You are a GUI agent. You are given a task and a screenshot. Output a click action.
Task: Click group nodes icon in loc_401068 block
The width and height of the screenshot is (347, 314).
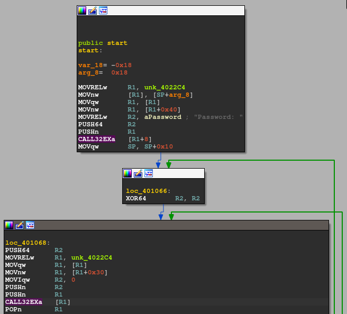pos(30,225)
